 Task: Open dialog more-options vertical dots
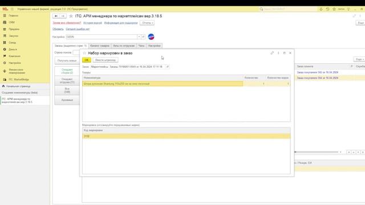(278, 53)
